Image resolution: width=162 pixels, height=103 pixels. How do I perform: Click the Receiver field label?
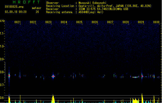click(52, 9)
